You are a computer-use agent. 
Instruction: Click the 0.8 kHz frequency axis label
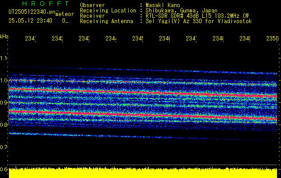point(4,125)
